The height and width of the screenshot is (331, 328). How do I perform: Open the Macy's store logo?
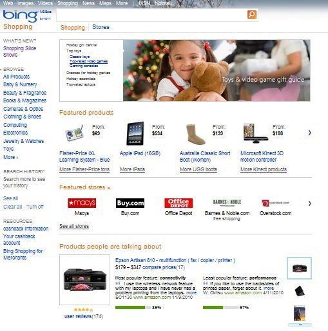pos(82,203)
